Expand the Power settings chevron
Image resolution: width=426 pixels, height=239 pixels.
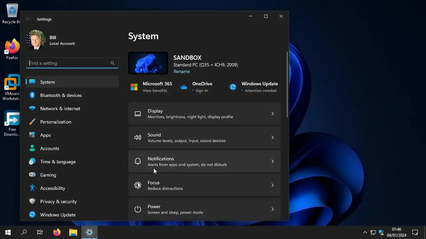click(272, 209)
